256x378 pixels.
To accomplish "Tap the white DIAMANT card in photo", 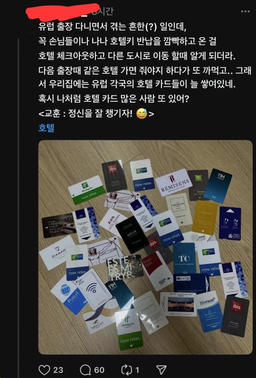I will 57,253.
